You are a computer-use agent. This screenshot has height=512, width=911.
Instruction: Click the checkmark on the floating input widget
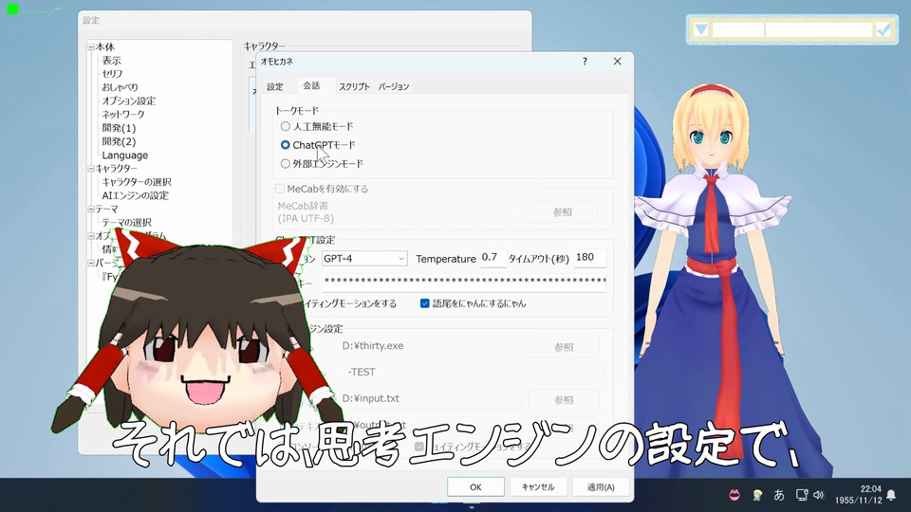[883, 29]
